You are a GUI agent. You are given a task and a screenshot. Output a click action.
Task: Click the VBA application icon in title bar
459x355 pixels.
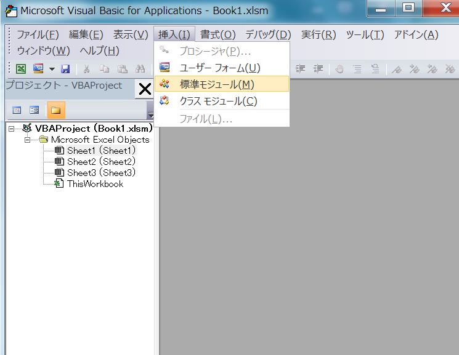pos(12,11)
